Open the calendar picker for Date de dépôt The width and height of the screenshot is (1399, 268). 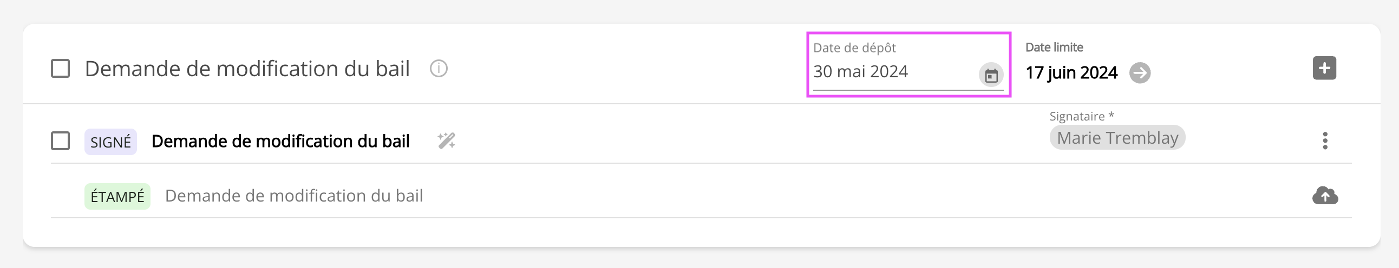tap(991, 75)
